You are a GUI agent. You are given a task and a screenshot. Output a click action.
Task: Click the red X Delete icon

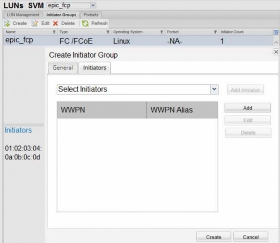(55, 23)
